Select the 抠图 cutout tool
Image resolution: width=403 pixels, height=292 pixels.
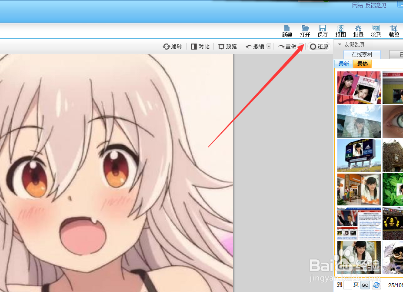click(x=340, y=31)
